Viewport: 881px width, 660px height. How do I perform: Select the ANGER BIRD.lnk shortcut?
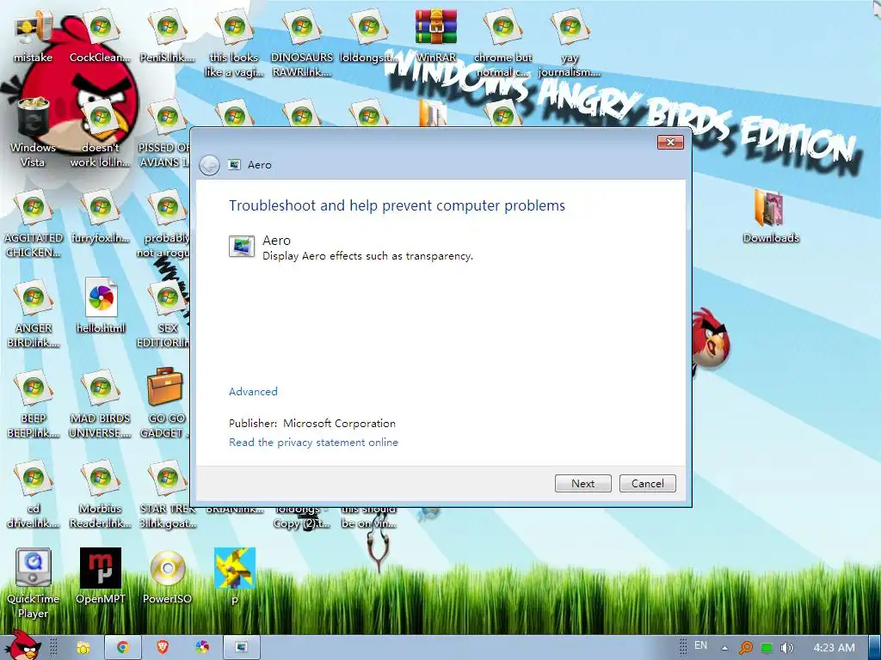coord(34,313)
